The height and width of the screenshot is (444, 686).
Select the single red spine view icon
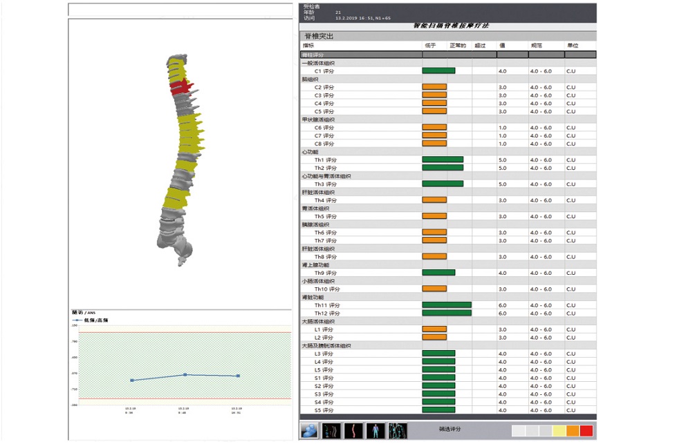[353, 430]
